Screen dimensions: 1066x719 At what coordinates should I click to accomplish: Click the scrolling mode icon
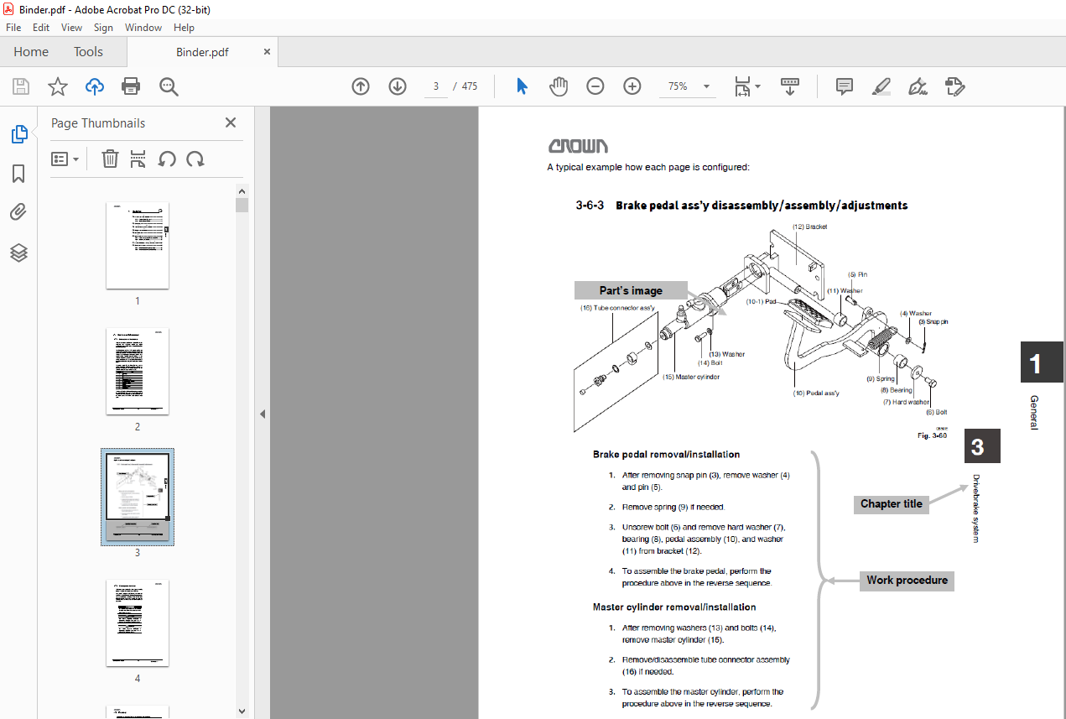790,86
